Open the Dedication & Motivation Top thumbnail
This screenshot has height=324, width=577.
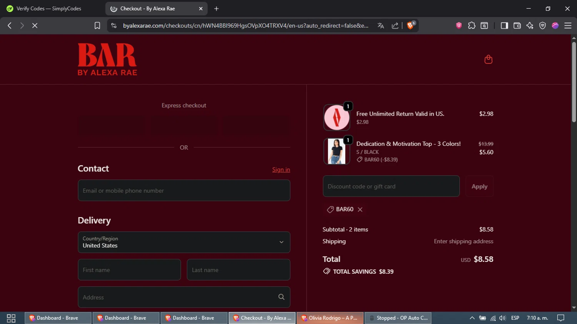(x=337, y=151)
